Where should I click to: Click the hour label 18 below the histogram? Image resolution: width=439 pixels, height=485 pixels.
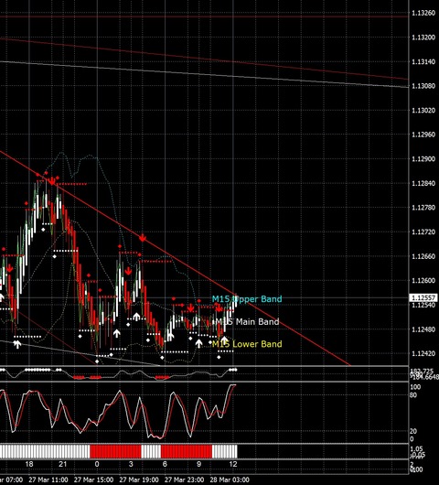(29, 464)
